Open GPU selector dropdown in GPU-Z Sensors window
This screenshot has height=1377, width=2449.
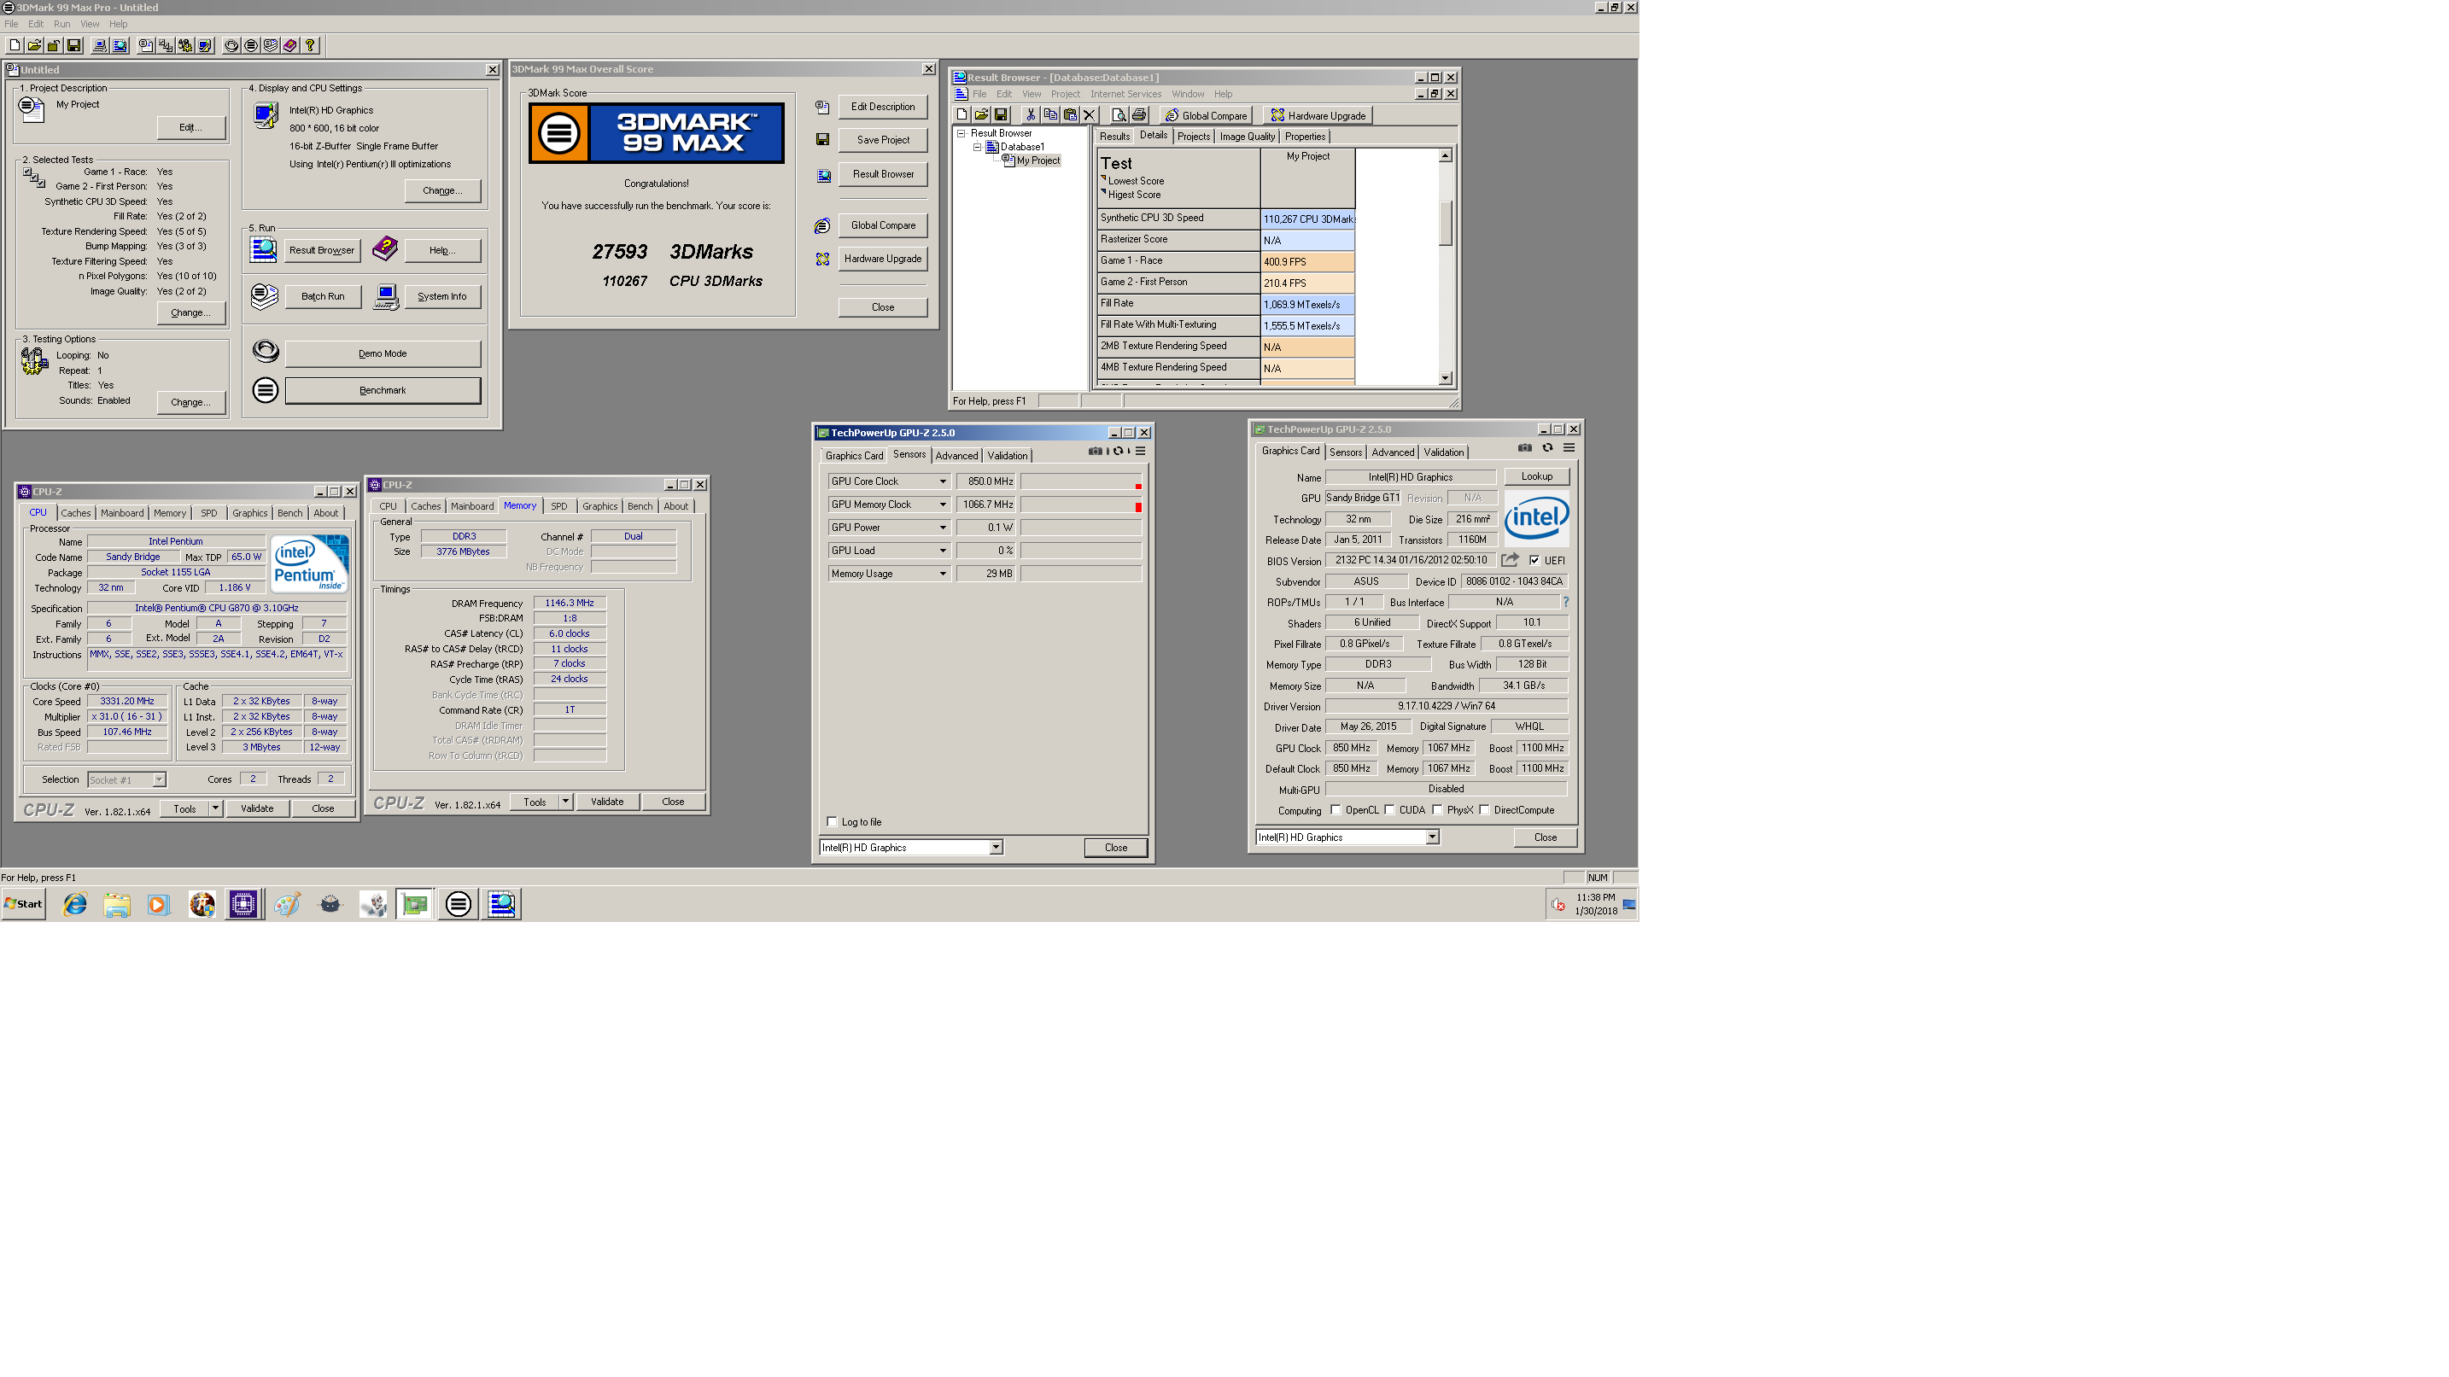(997, 848)
